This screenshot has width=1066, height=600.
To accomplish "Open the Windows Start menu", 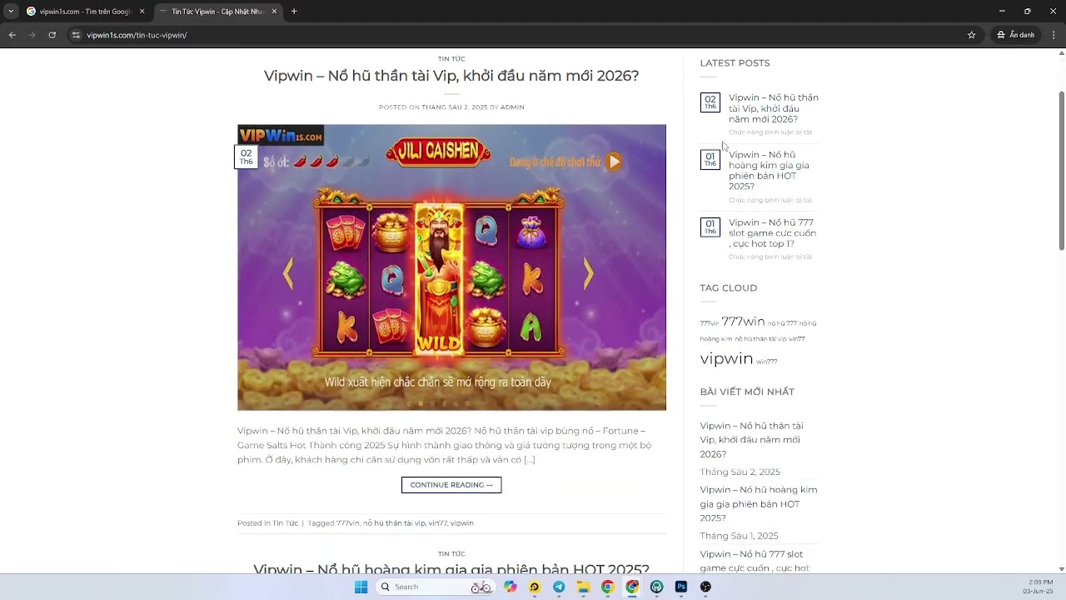I will (x=361, y=587).
